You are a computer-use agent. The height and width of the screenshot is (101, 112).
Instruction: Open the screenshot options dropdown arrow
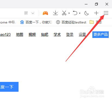point(69,13)
